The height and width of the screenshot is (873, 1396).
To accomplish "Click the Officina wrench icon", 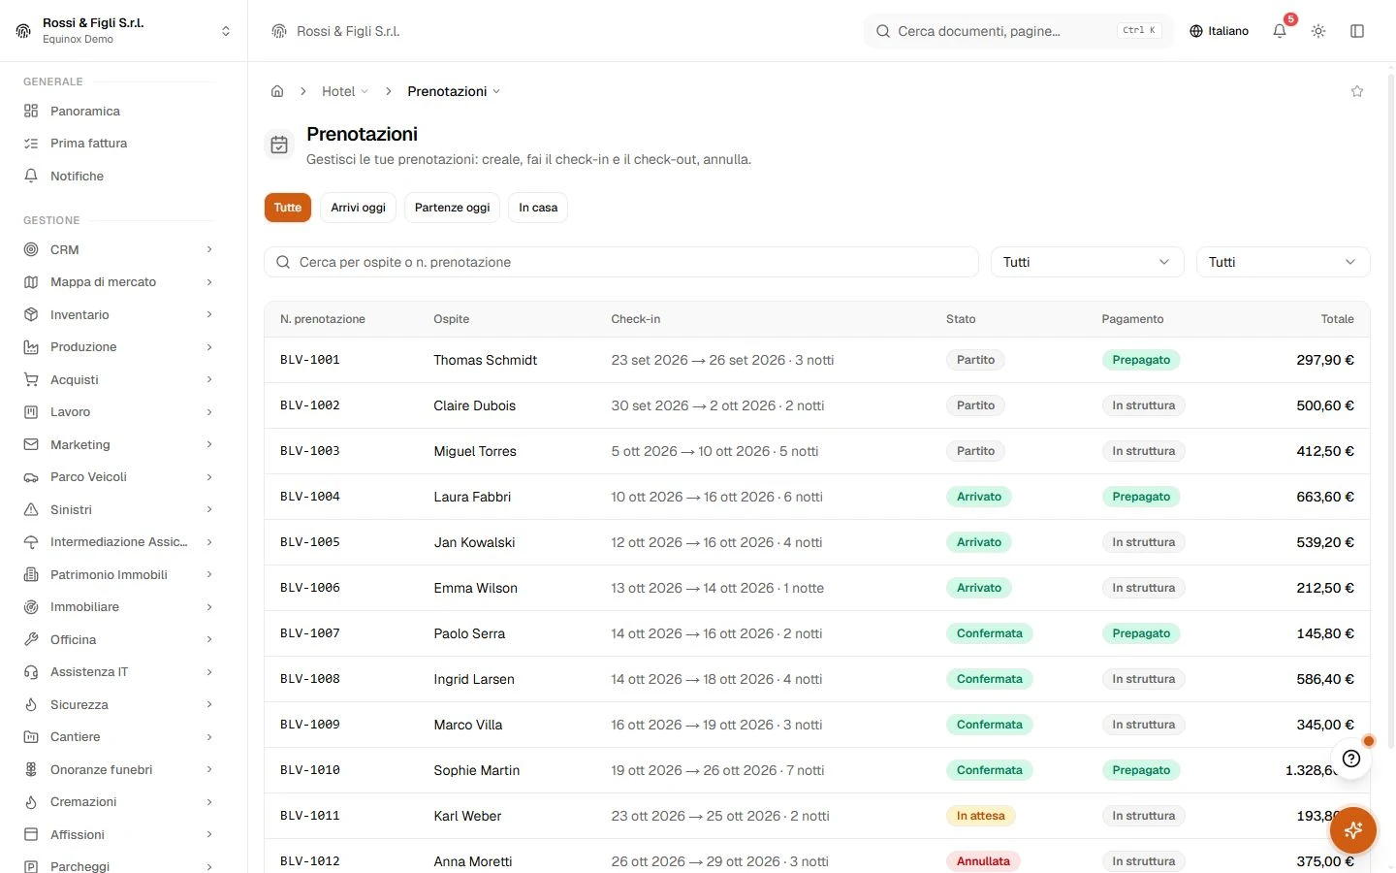I will tap(31, 639).
